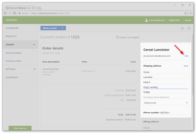Open the one-example.com account link
The image size is (196, 133).
157,20
